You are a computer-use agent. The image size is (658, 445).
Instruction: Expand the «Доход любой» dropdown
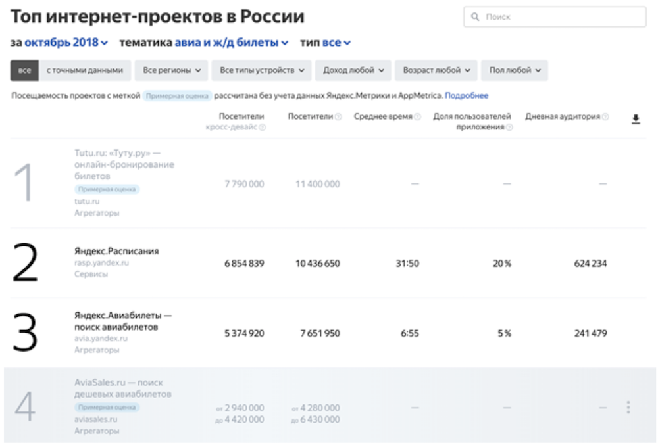click(x=353, y=70)
